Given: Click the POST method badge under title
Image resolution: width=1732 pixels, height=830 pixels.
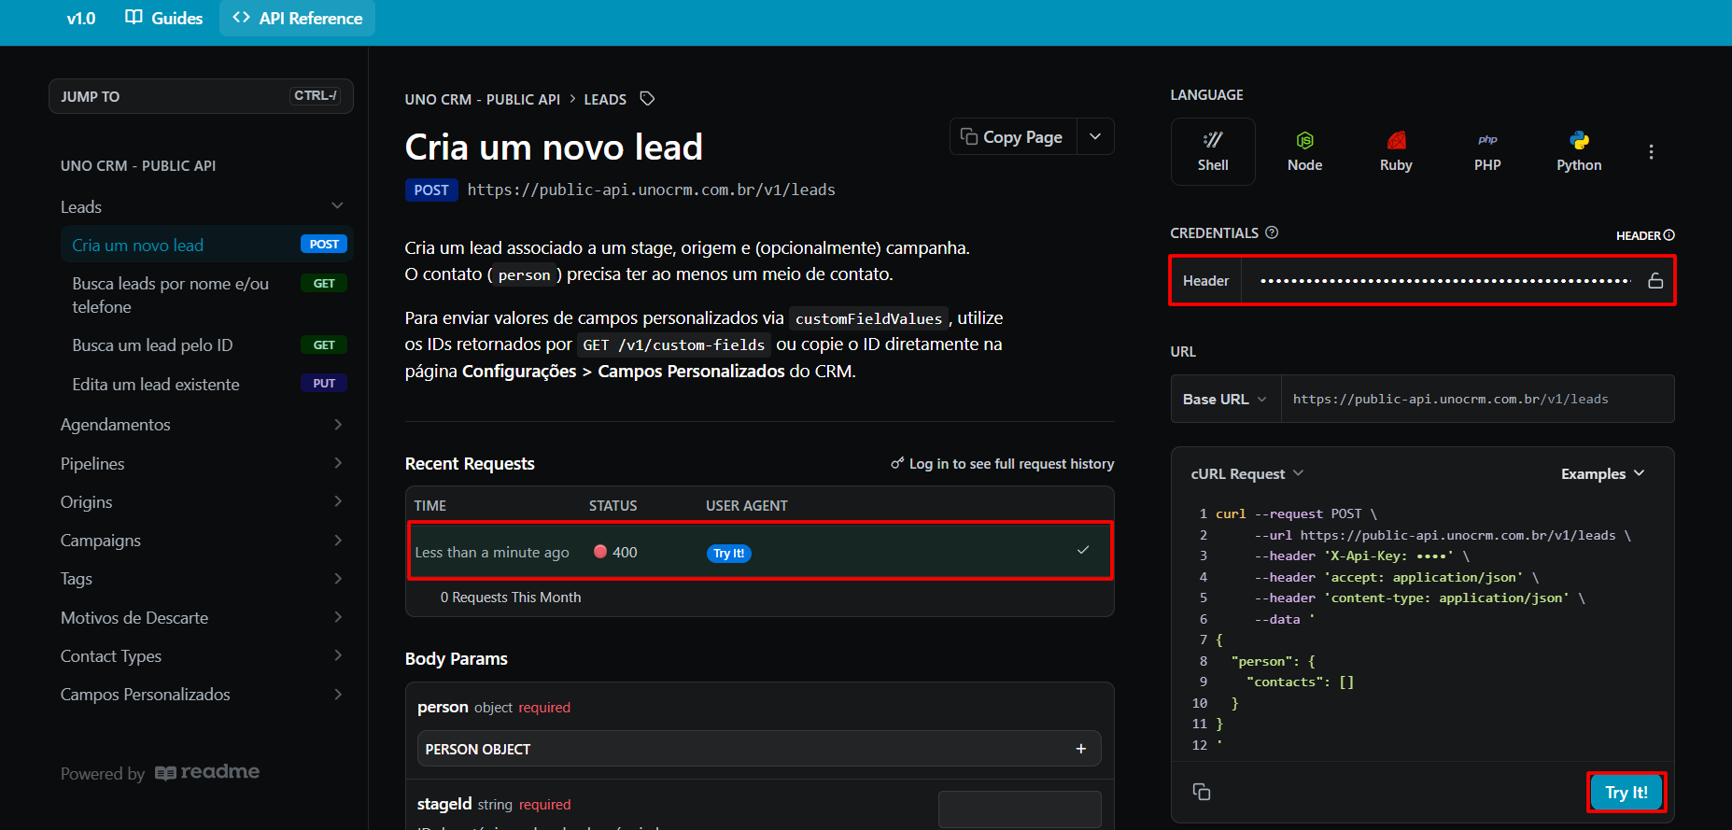Looking at the screenshot, I should tap(431, 190).
